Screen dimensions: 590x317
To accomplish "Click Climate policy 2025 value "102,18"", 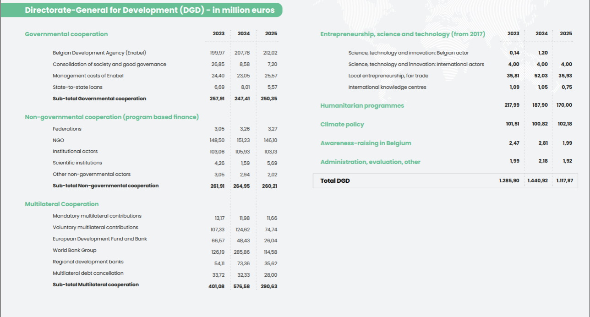I will click(564, 124).
